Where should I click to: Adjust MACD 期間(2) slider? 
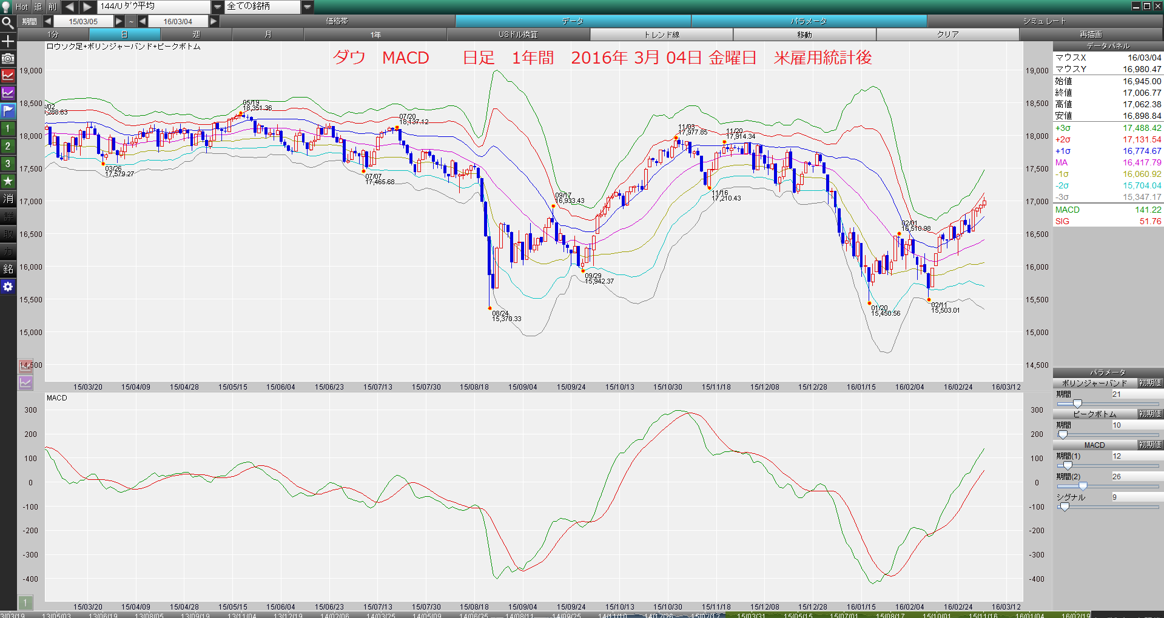click(x=1083, y=486)
